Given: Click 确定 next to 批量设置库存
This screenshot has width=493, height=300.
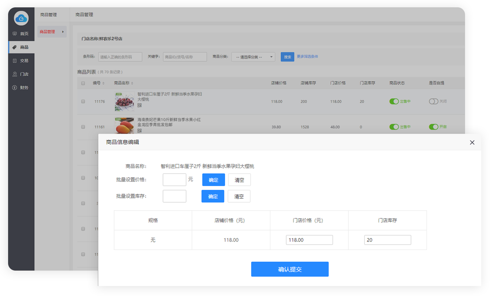Looking at the screenshot, I should pyautogui.click(x=213, y=196).
